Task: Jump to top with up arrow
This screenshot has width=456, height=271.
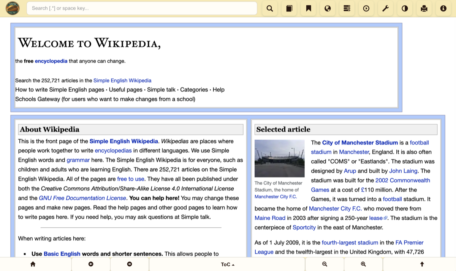Action: click(422, 264)
